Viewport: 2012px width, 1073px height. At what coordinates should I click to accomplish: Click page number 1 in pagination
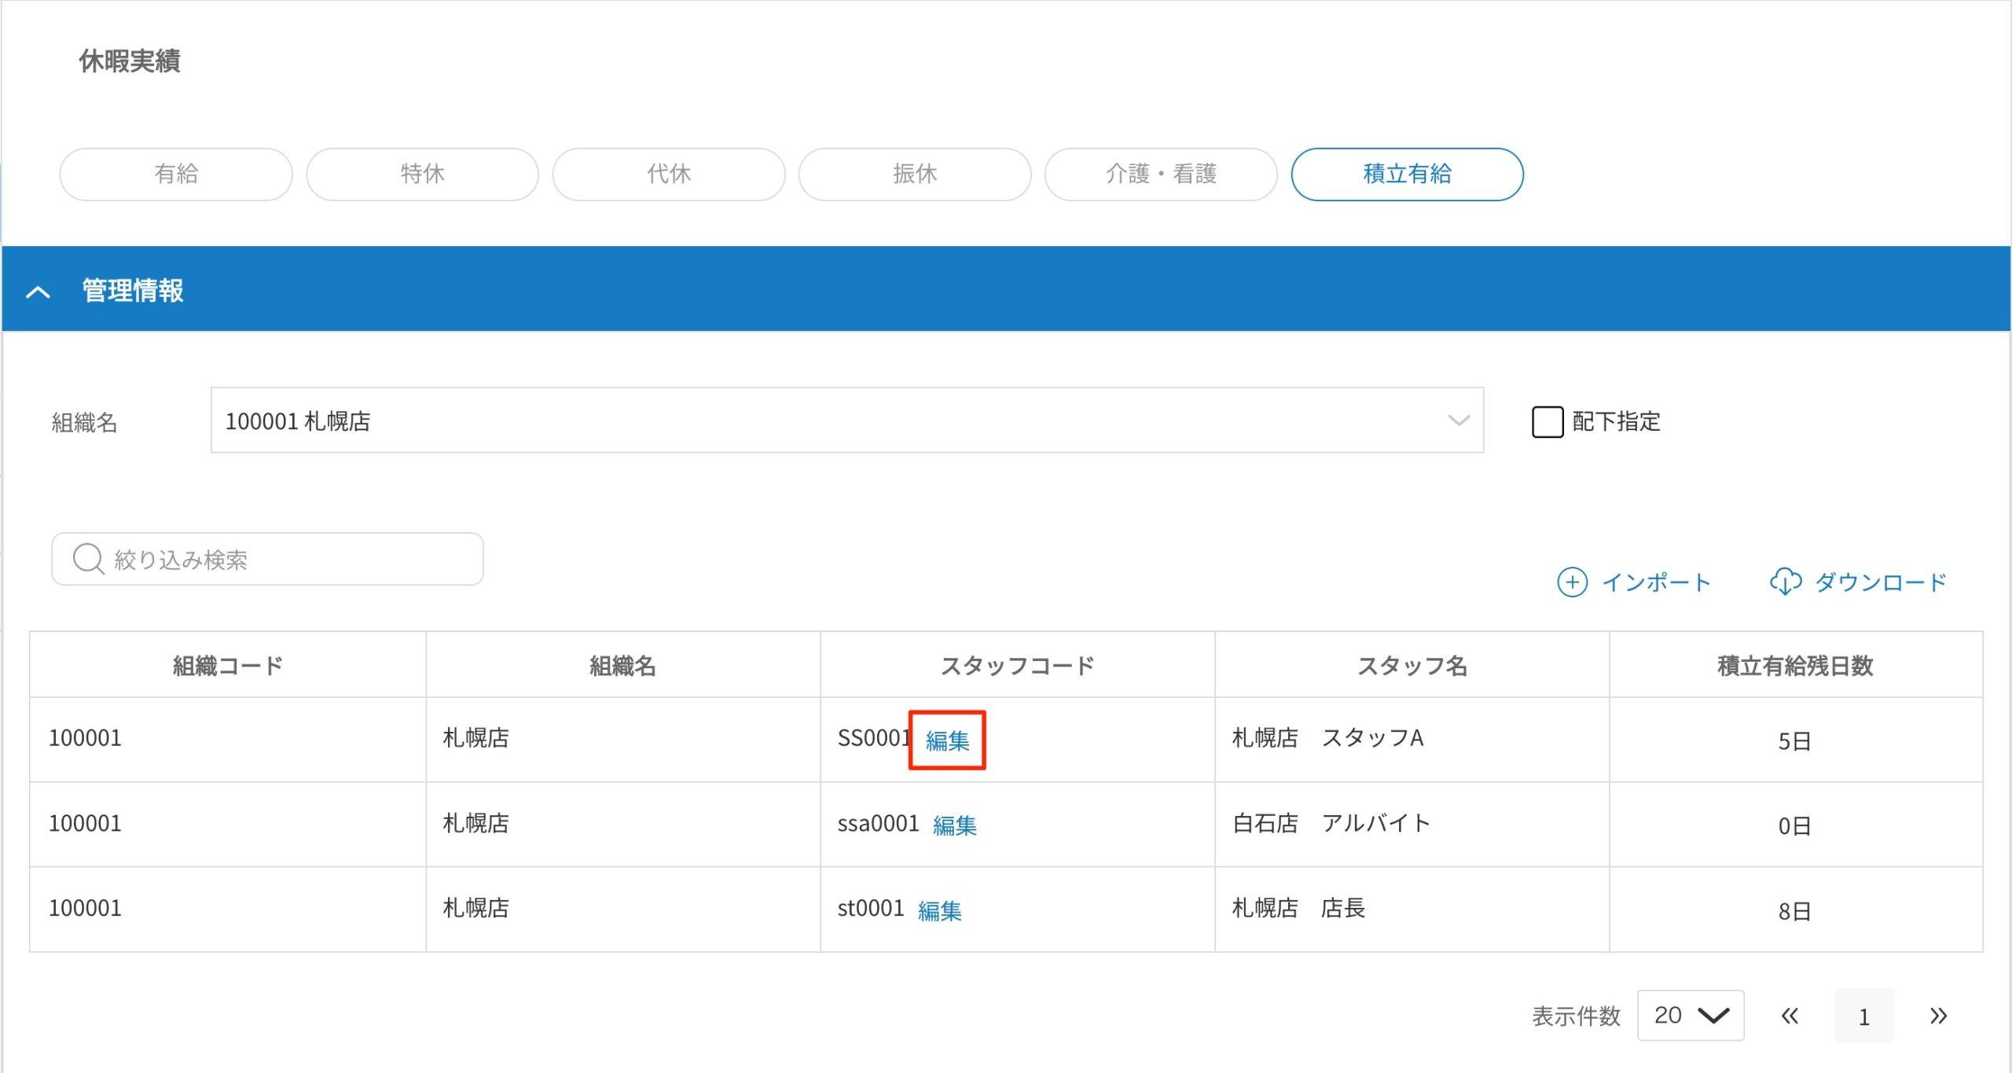click(x=1864, y=1016)
